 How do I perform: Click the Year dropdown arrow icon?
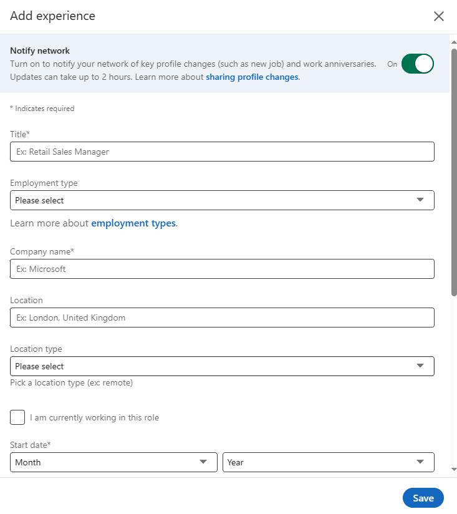420,462
